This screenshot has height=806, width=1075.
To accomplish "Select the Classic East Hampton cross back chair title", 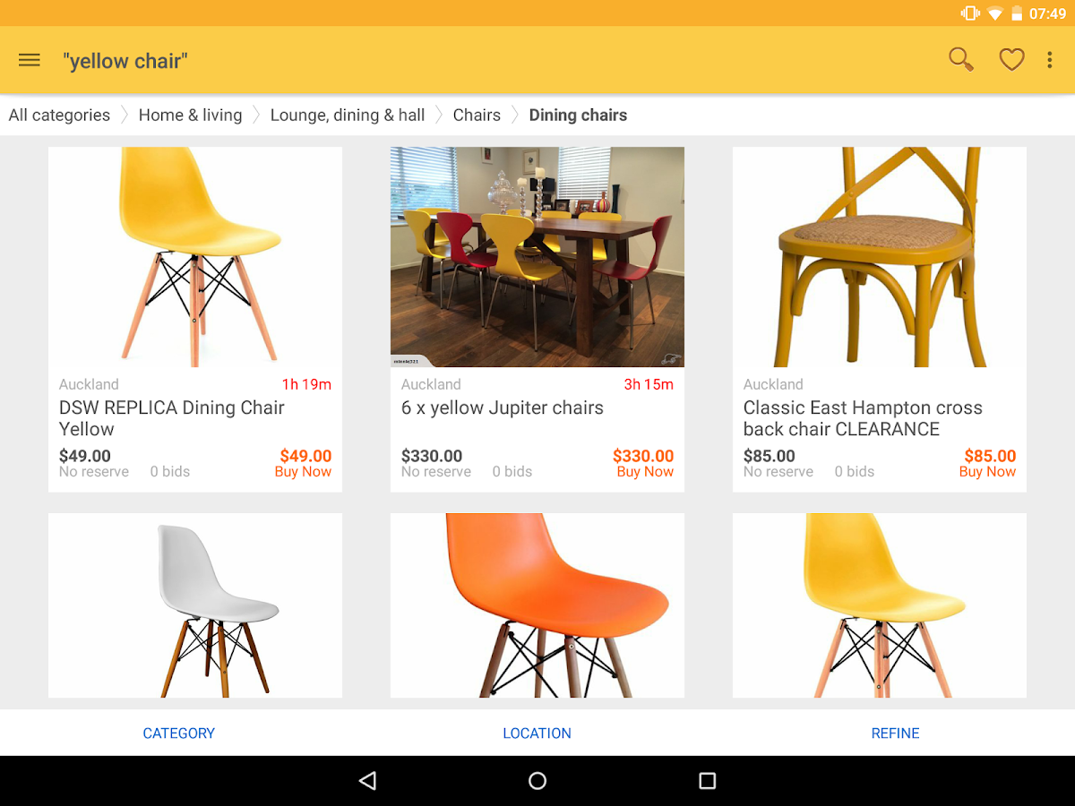I will [x=863, y=418].
